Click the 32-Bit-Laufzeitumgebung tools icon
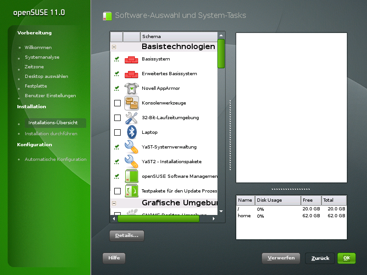 [132, 118]
